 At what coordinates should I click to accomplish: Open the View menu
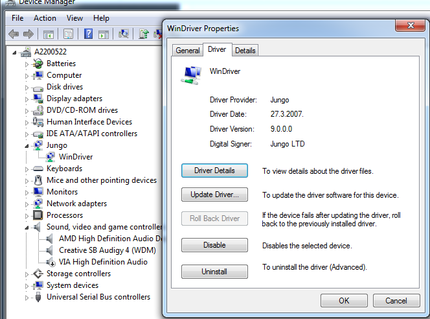pos(74,18)
